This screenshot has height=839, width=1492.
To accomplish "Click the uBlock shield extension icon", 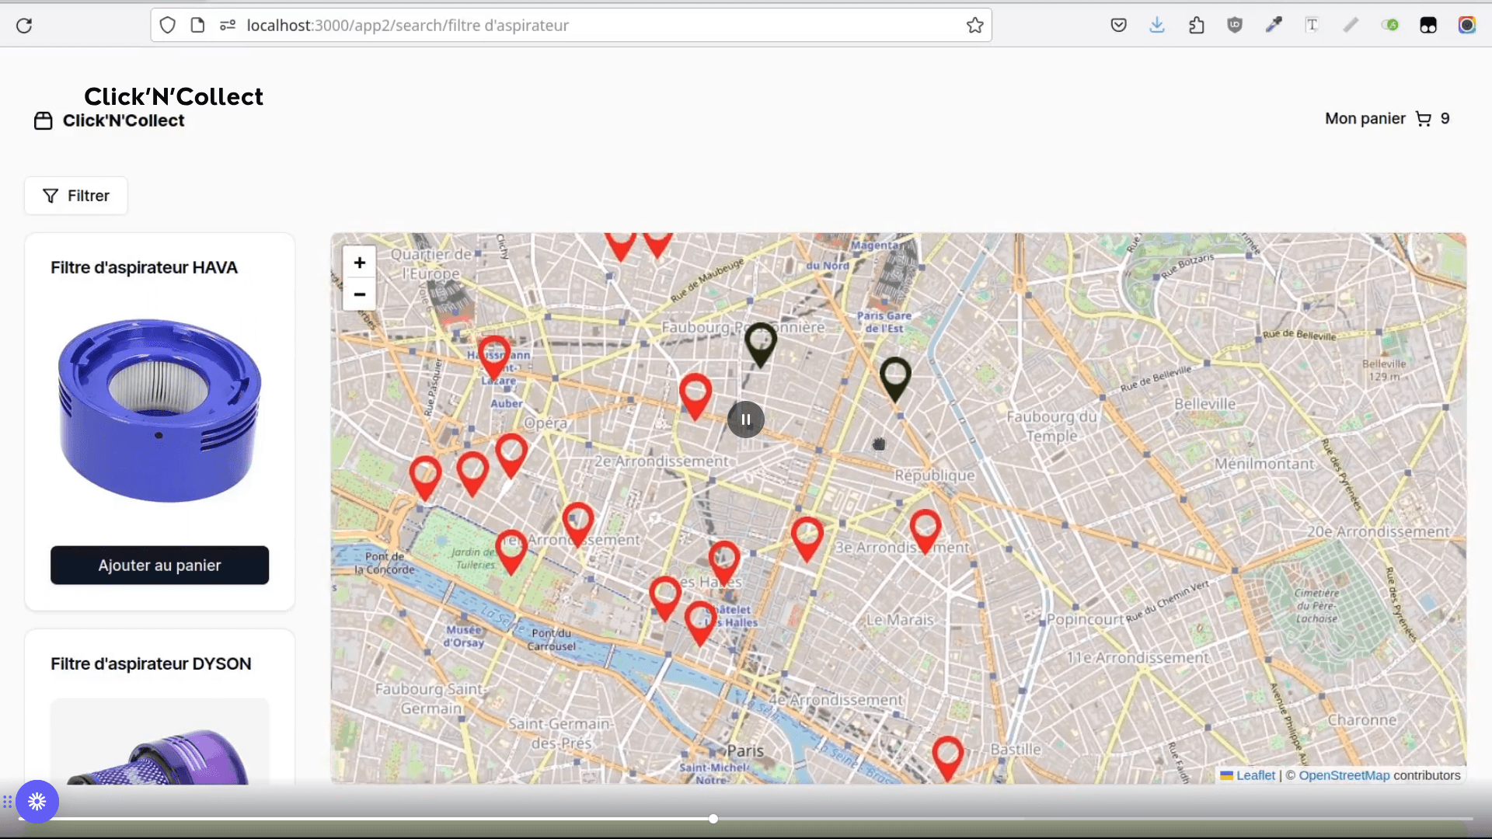I will click(1235, 26).
